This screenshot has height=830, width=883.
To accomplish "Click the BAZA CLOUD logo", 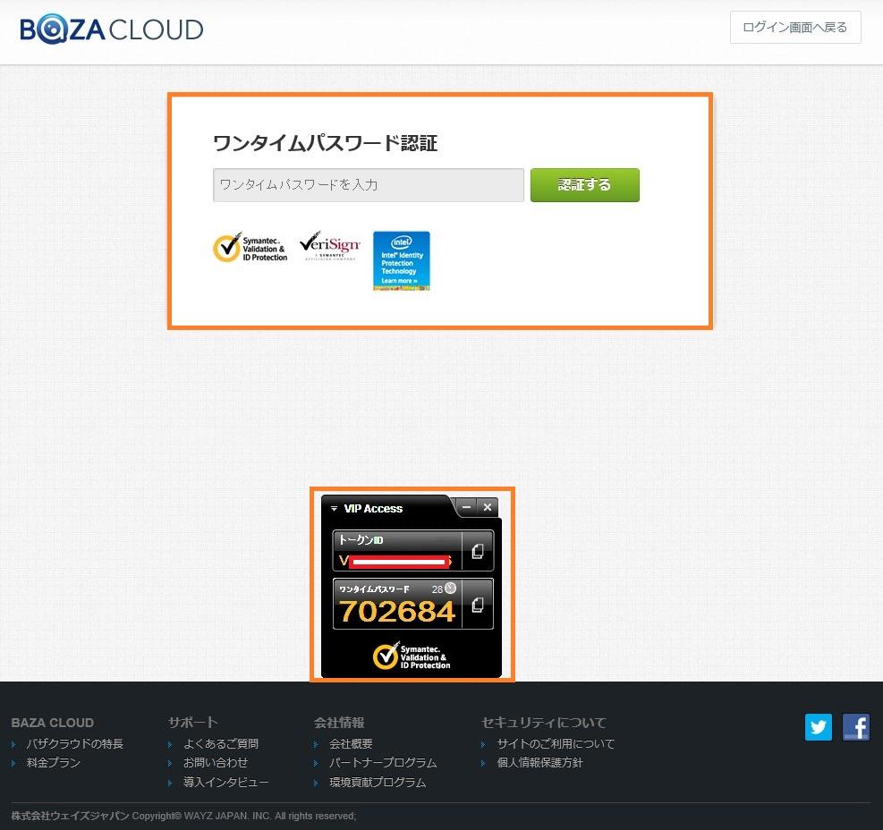I will point(112,30).
